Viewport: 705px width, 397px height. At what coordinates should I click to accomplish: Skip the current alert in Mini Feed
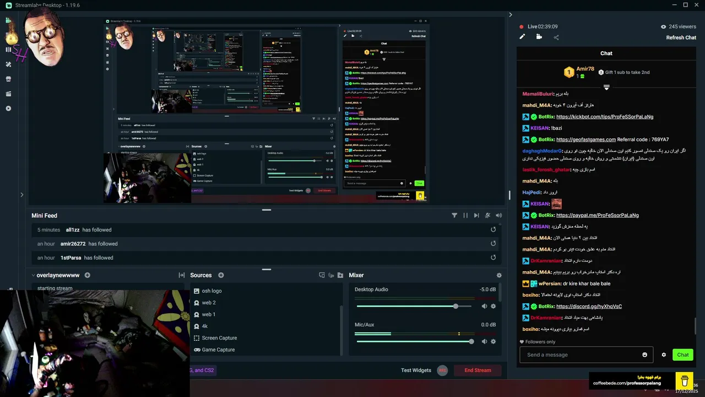point(476,216)
